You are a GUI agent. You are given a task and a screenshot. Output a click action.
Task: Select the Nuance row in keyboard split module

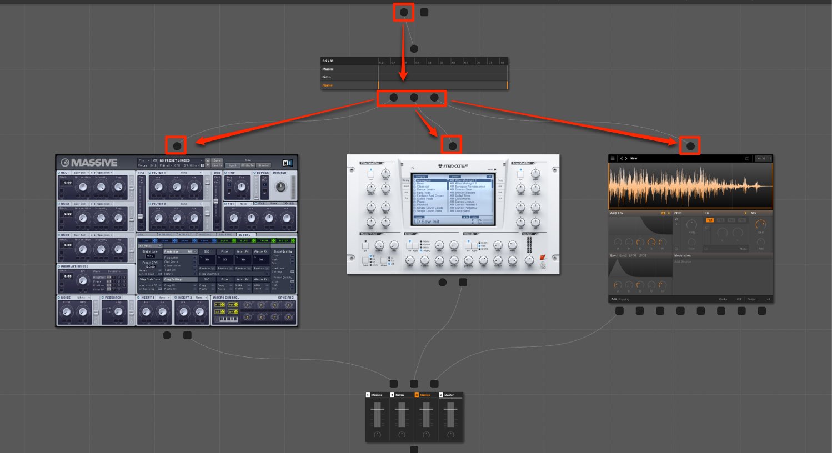pyautogui.click(x=414, y=85)
